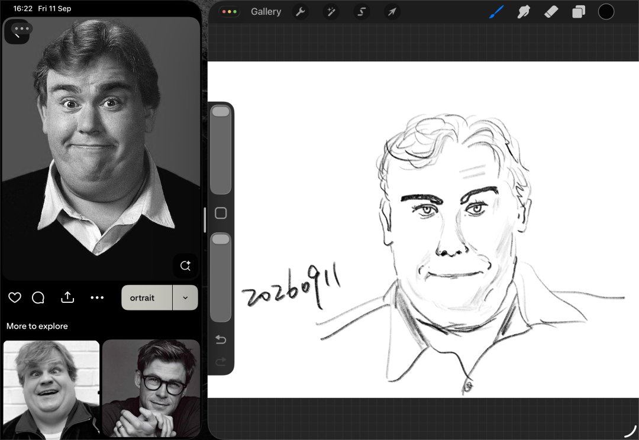Like the pin with the heart icon
This screenshot has height=440, width=639.
pos(15,298)
